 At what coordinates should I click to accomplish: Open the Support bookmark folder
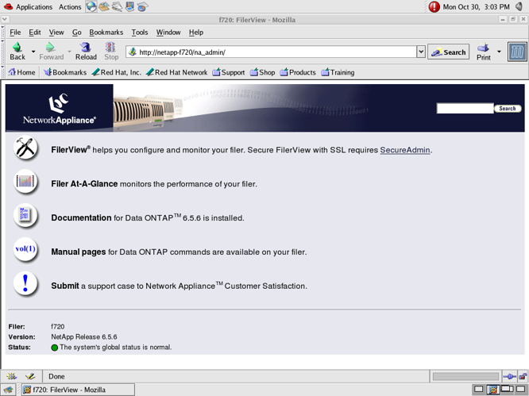(x=229, y=72)
